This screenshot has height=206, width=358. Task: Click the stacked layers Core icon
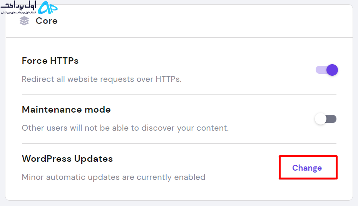click(24, 21)
